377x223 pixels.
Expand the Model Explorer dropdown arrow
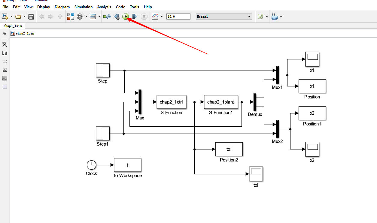[x=99, y=17]
